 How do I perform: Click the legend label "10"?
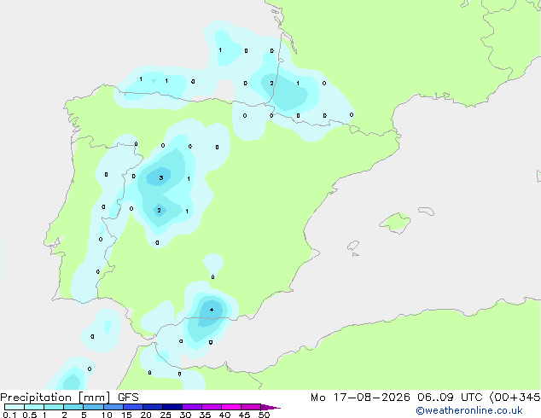click(x=107, y=415)
